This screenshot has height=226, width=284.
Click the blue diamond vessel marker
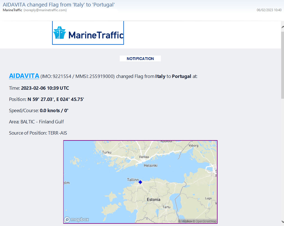pyautogui.click(x=140, y=182)
